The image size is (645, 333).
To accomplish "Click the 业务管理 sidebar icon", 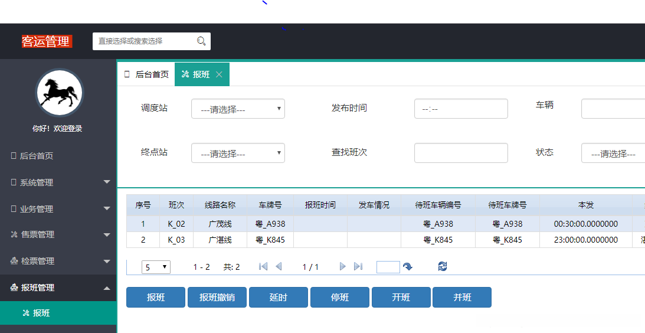I will (x=14, y=208).
